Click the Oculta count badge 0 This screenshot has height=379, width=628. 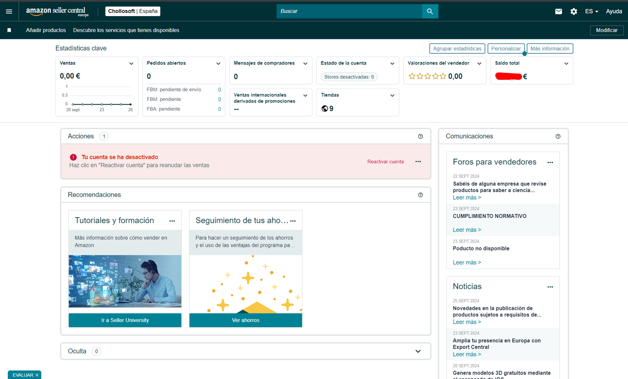pos(96,351)
